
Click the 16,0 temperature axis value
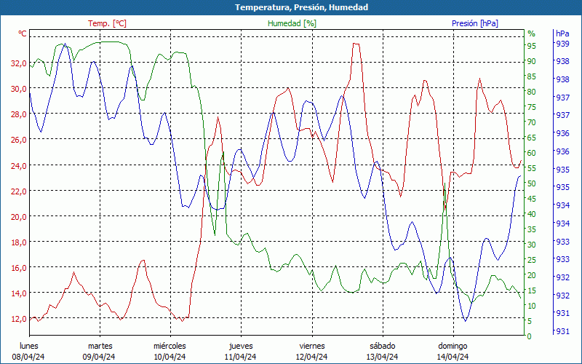pyautogui.click(x=19, y=268)
